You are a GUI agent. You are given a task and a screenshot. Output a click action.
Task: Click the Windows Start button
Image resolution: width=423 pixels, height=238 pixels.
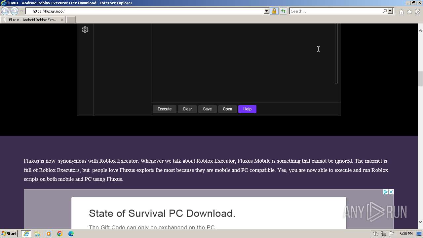[9, 234]
